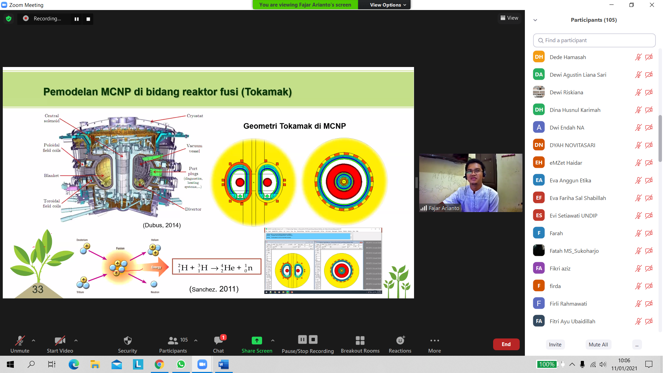Click the Share Screen icon
Image resolution: width=663 pixels, height=373 pixels.
[257, 341]
